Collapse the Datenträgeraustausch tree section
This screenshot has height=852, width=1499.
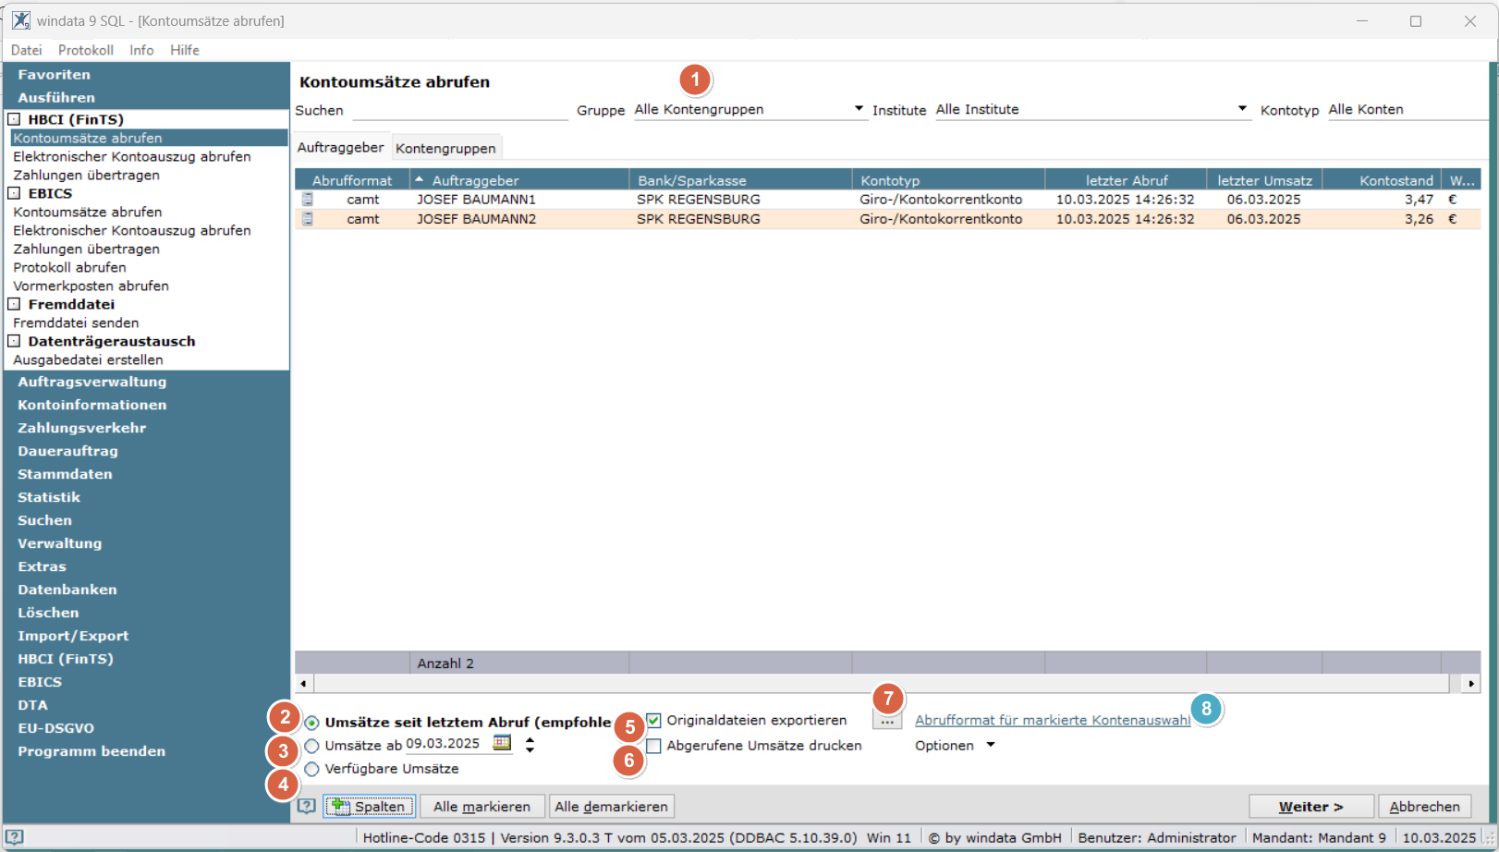[x=14, y=341]
